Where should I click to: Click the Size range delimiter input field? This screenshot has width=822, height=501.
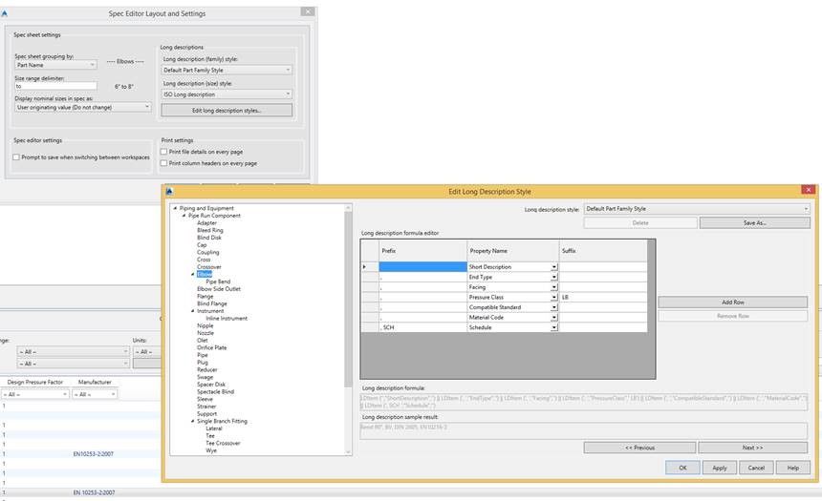pyautogui.click(x=55, y=86)
